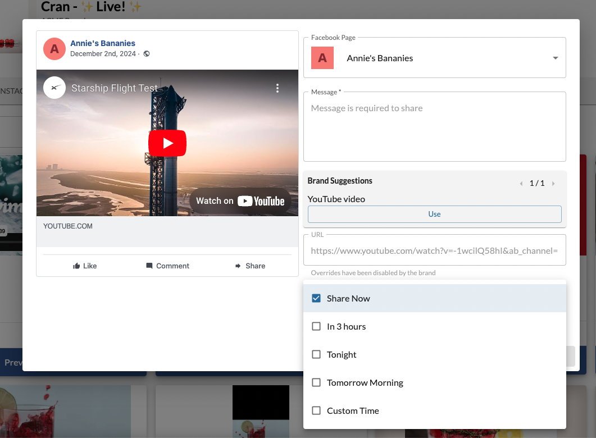
Task: Click Use for the YouTube video suggestion
Action: pyautogui.click(x=434, y=215)
